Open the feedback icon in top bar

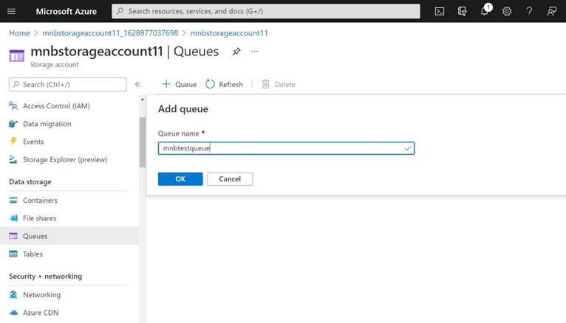pyautogui.click(x=551, y=12)
